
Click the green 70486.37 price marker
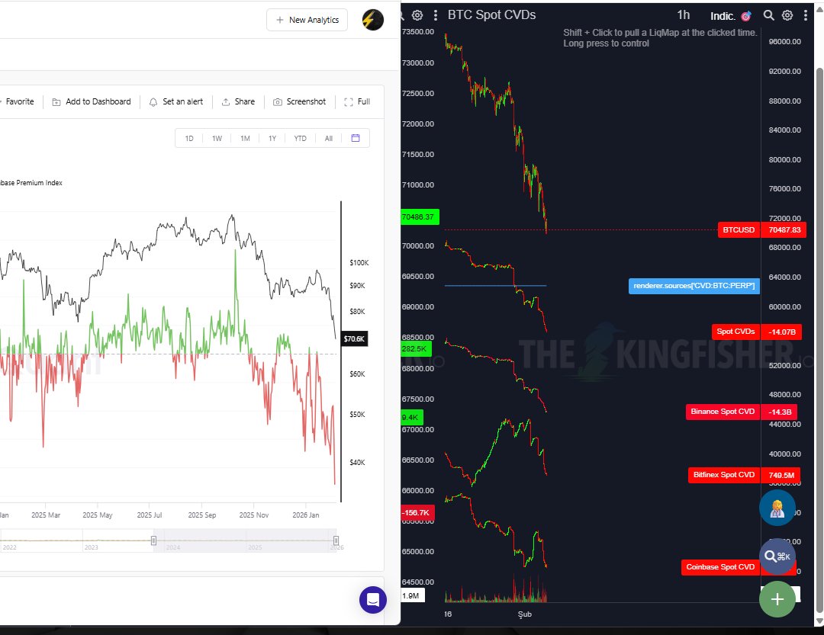(420, 217)
